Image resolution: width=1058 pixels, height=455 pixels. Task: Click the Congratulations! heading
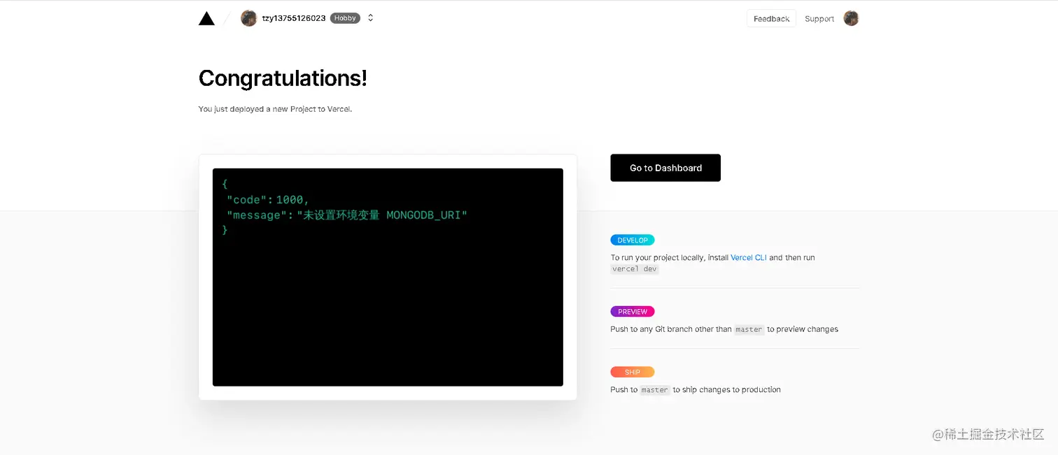(283, 78)
